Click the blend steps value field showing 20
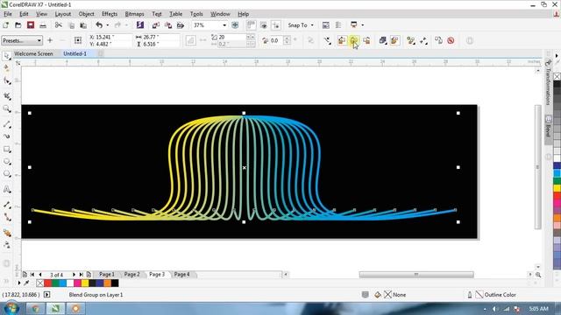 coord(231,37)
